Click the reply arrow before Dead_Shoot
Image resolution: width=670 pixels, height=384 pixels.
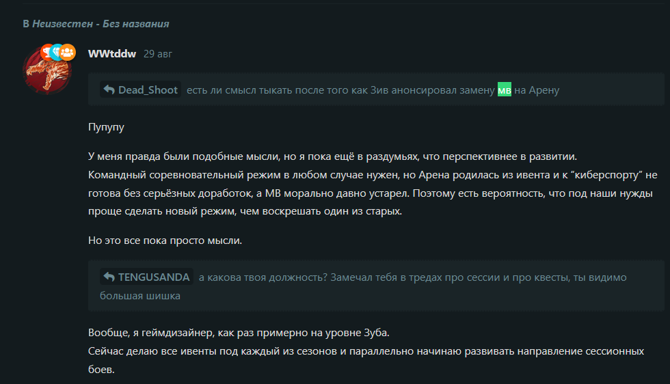click(109, 90)
